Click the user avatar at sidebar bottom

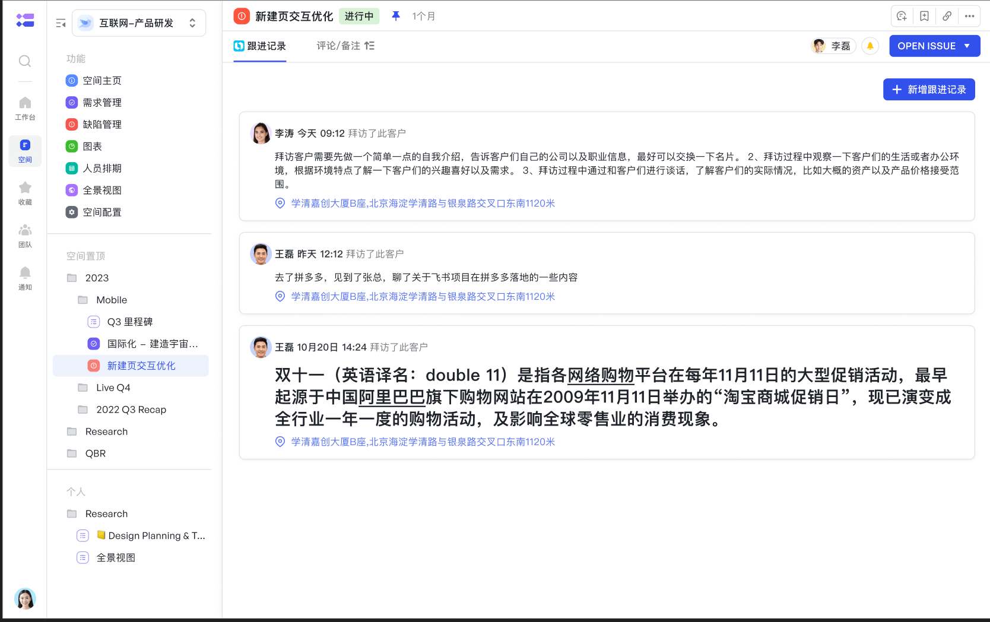tap(25, 598)
